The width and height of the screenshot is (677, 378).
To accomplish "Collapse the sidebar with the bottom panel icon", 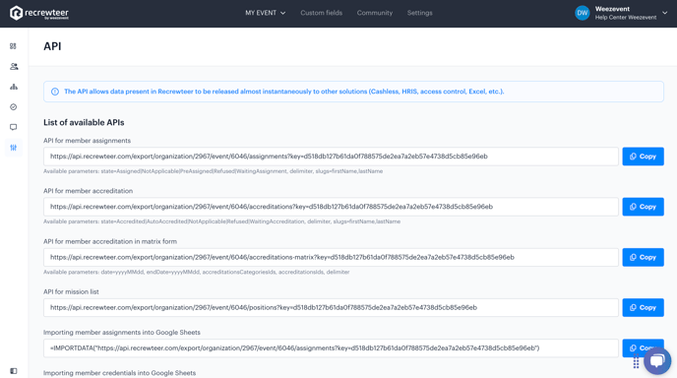I will [x=14, y=371].
